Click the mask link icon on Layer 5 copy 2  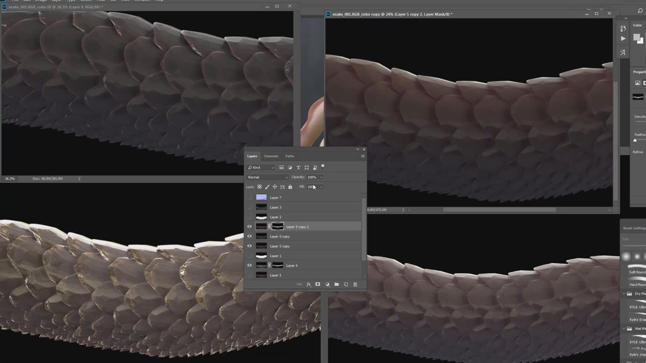270,227
